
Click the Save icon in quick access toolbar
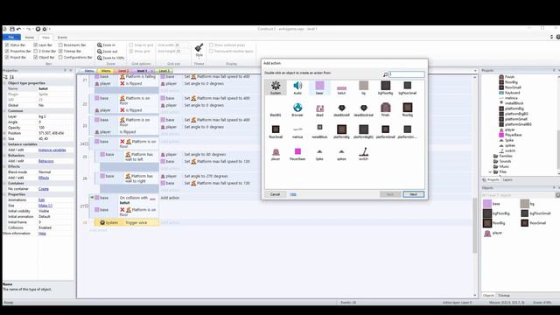tap(11, 29)
